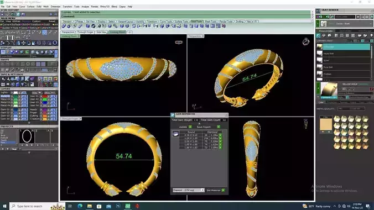Select the White Gold material
The width and height of the screenshot is (374, 210).
click(x=344, y=54)
